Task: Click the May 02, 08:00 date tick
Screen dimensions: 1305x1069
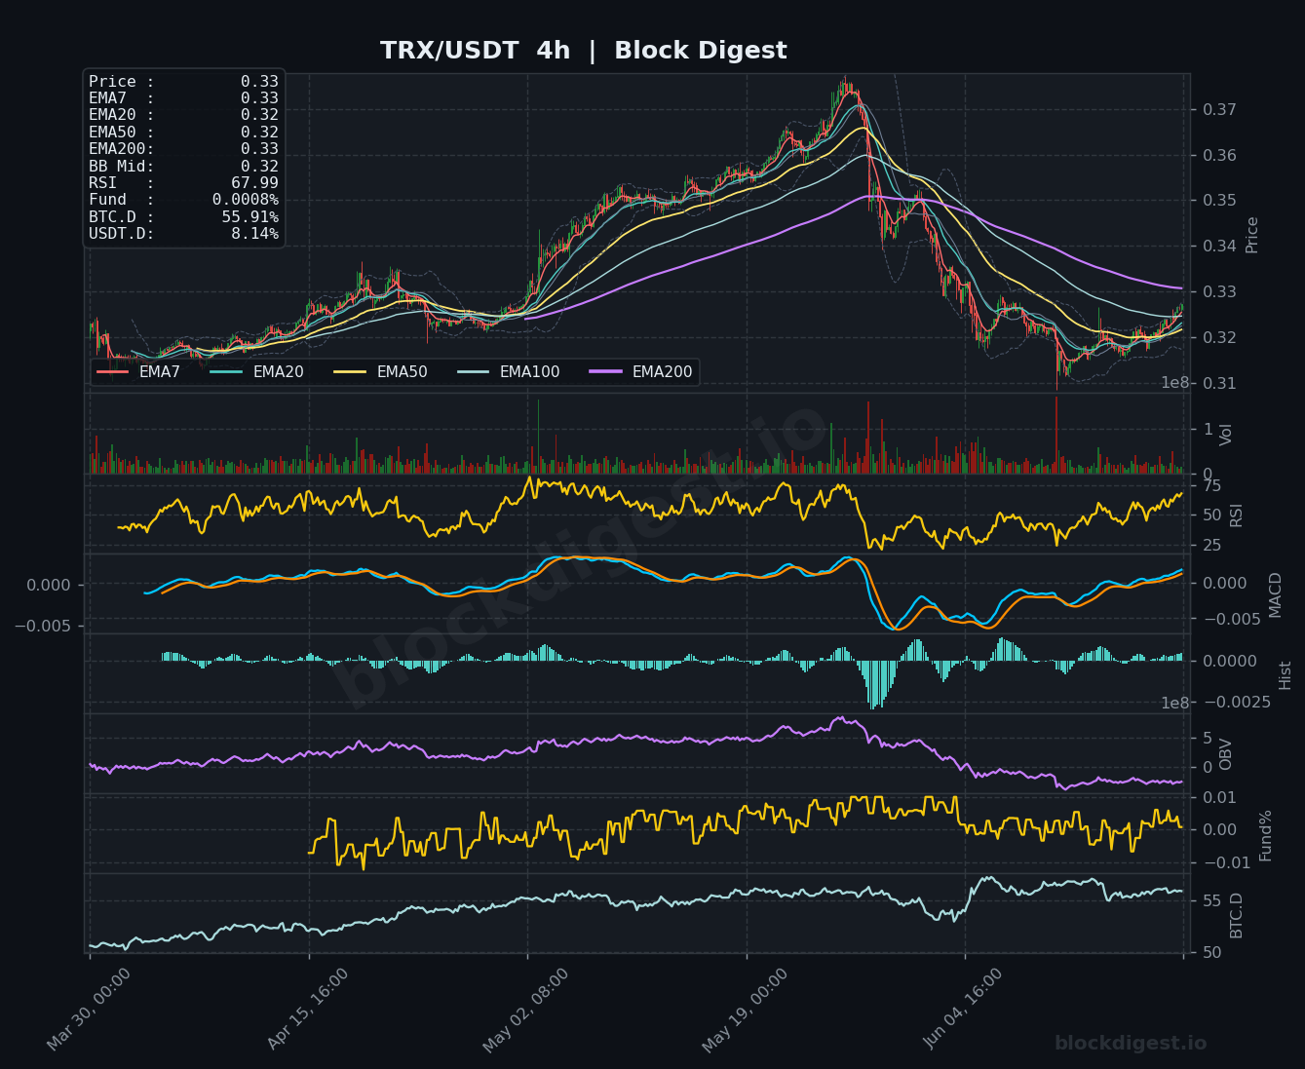Action: pyautogui.click(x=525, y=1009)
